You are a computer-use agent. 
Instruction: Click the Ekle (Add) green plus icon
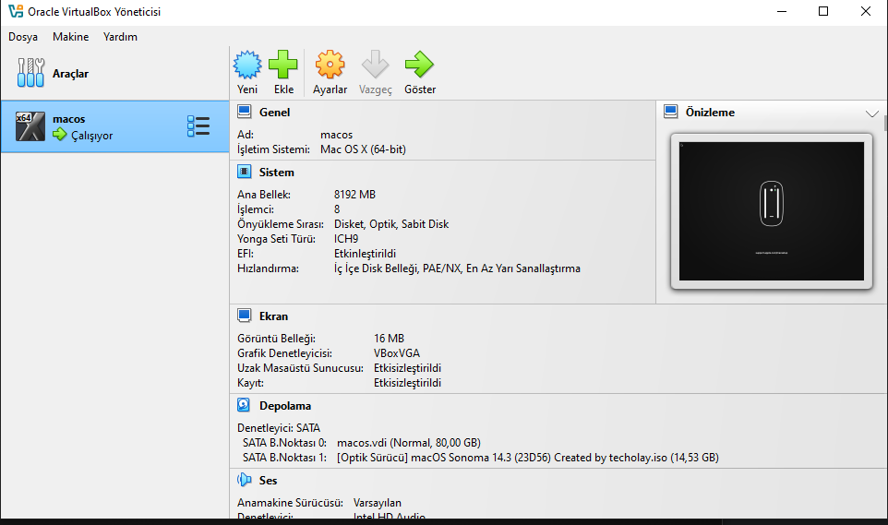(x=283, y=65)
